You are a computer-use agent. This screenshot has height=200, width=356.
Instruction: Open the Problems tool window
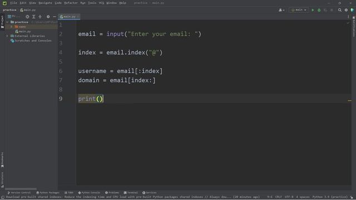pos(112,193)
